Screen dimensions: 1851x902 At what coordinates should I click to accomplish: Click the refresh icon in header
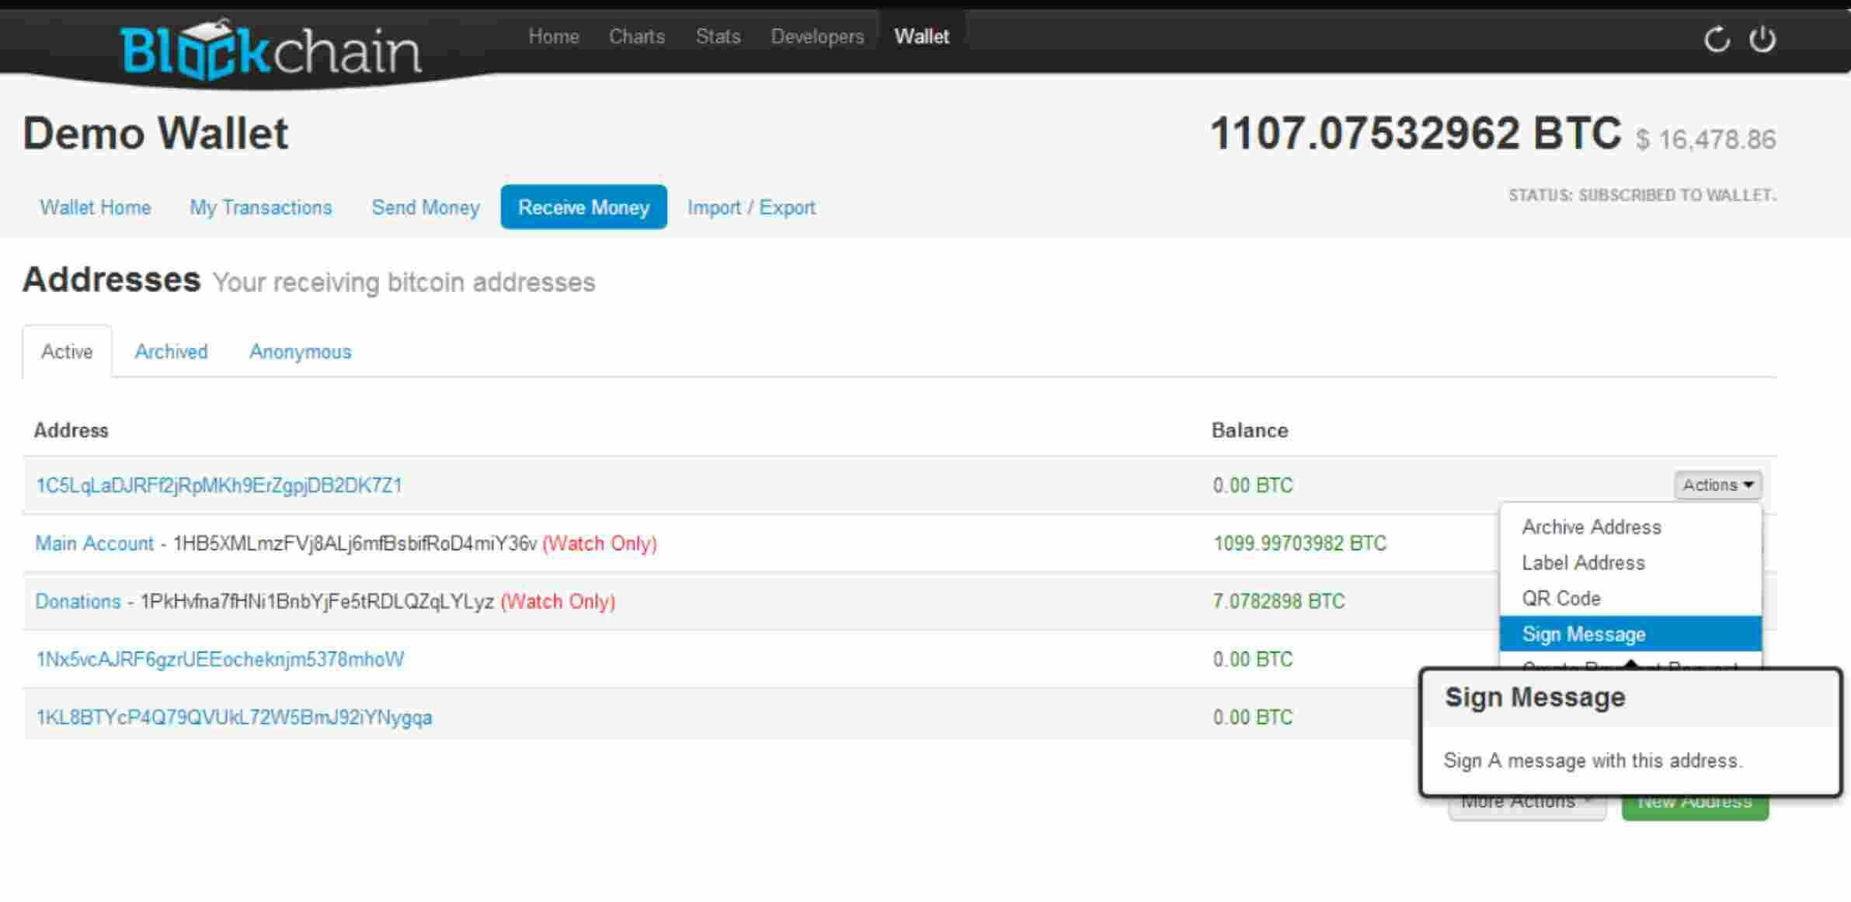point(1716,39)
